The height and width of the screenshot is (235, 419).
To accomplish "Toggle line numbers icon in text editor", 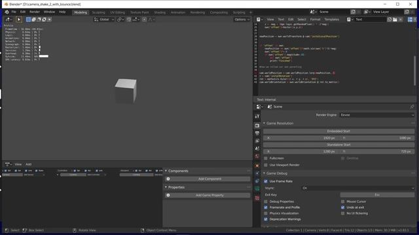I will point(410,20).
